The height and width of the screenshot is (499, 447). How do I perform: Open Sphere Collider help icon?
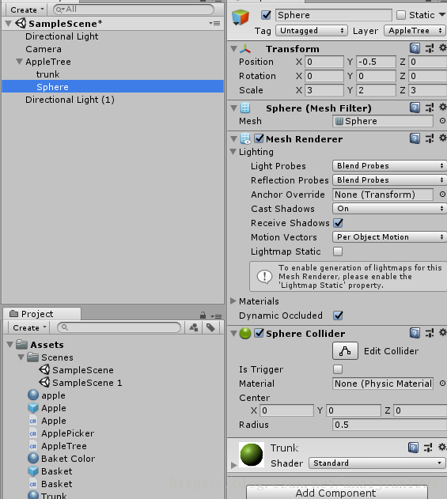pos(415,333)
